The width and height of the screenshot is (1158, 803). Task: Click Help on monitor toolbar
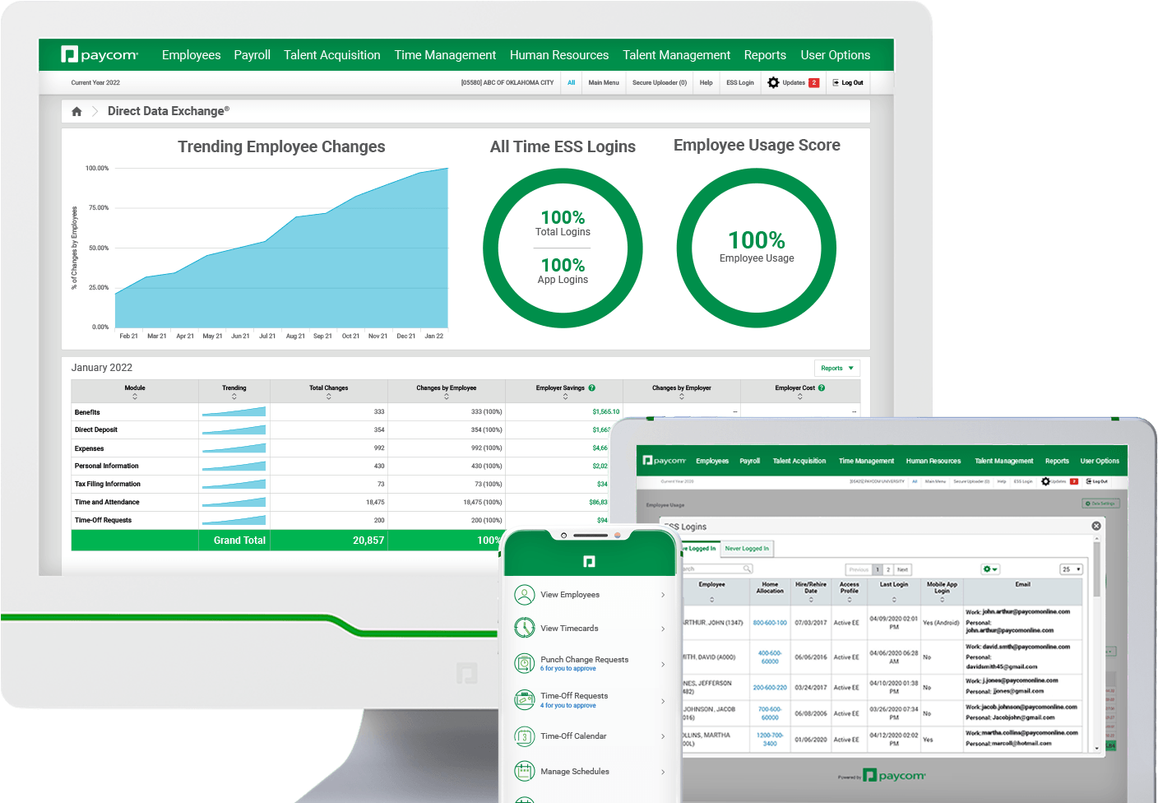706,82
